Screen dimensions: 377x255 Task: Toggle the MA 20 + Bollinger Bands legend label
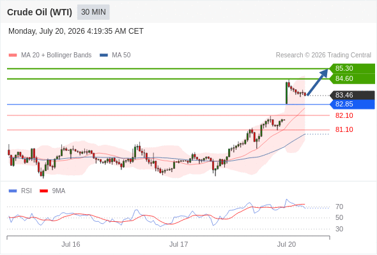click(56, 55)
